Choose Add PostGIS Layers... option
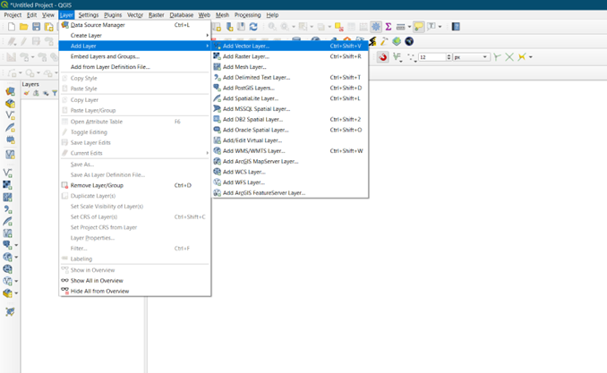 pyautogui.click(x=290, y=88)
